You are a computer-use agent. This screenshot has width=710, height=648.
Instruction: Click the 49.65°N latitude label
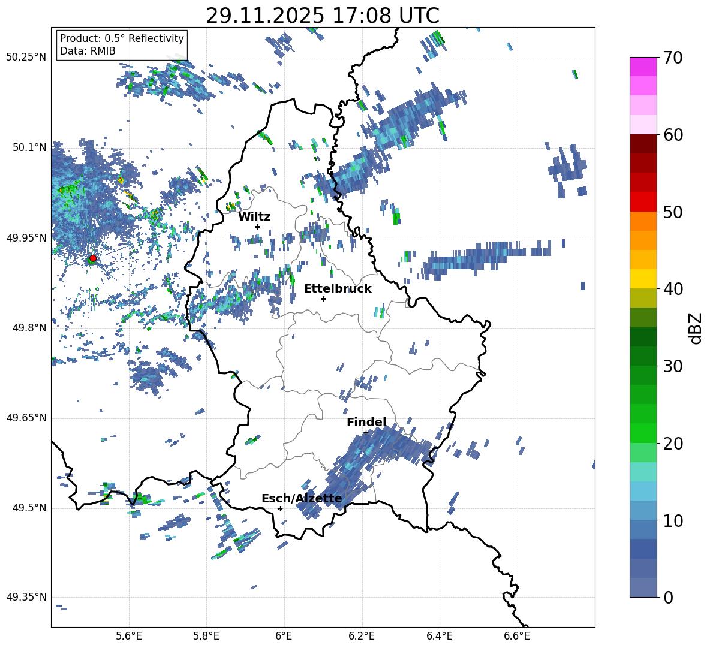pyautogui.click(x=26, y=418)
